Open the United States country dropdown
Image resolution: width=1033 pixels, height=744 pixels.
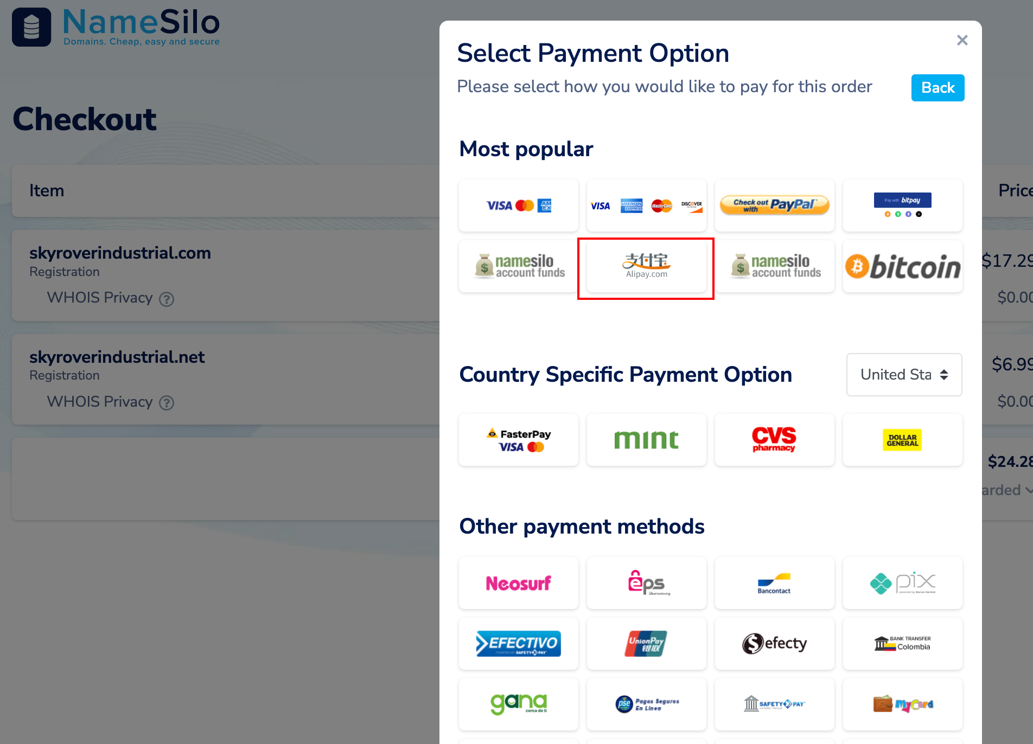904,375
